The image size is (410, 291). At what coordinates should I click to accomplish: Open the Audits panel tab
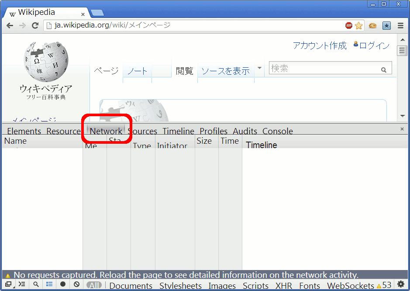tap(245, 131)
